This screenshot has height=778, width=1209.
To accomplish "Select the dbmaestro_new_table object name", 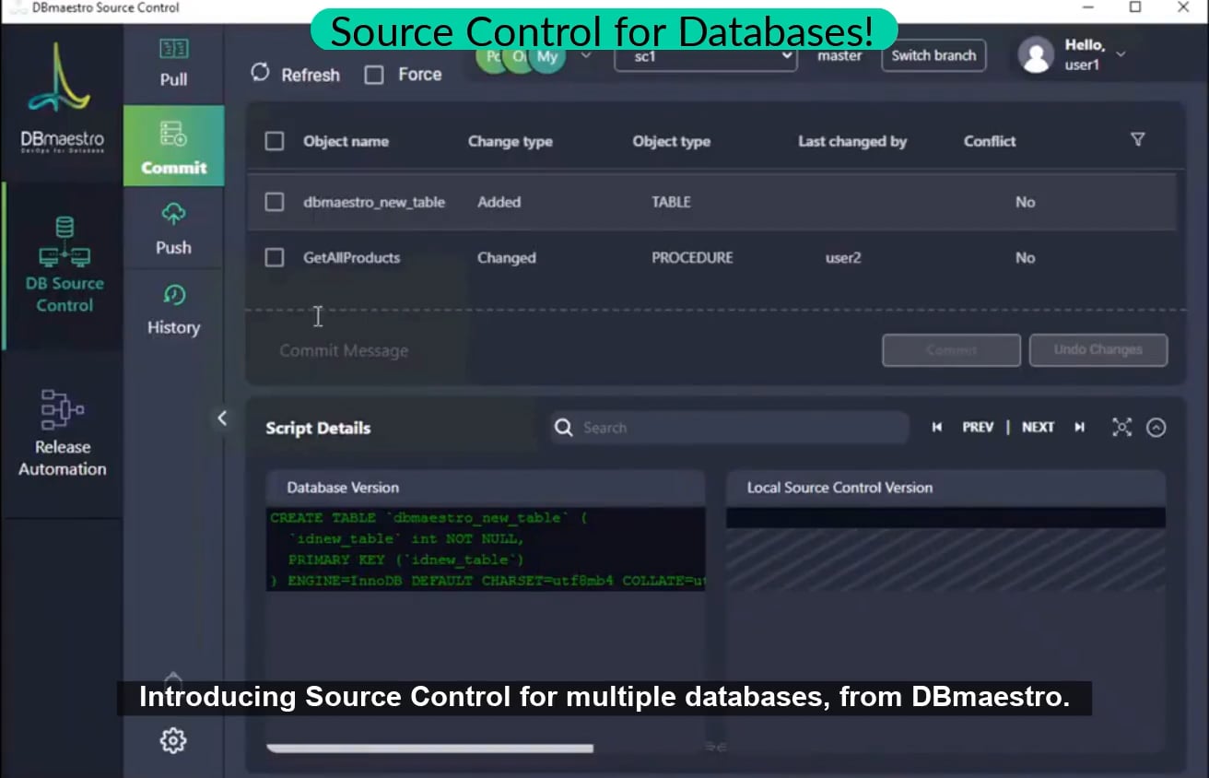I will [374, 202].
